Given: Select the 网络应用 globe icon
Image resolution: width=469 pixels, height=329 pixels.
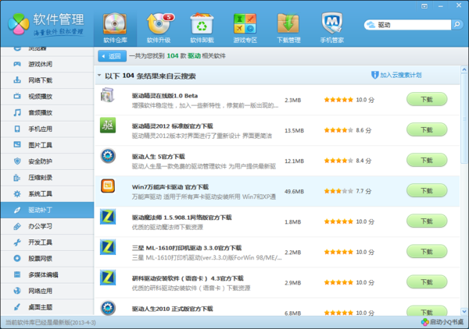Looking at the screenshot, I should (17, 291).
